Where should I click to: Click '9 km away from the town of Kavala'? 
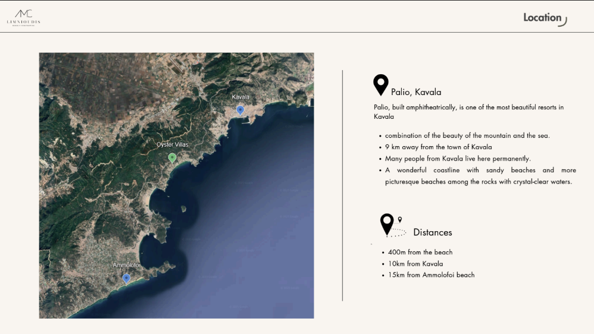tap(438, 147)
